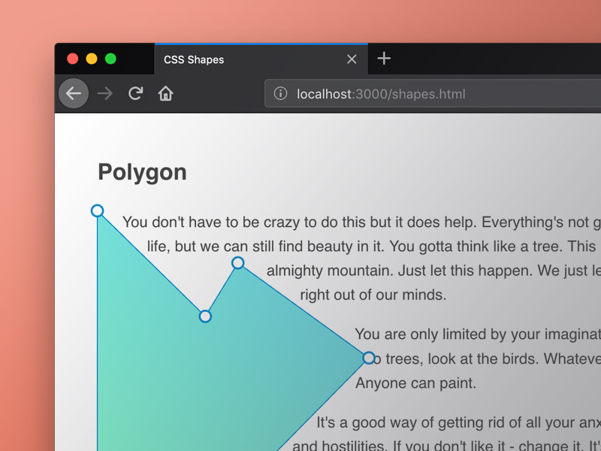601x451 pixels.
Task: Open the home page icon
Action: click(x=166, y=94)
